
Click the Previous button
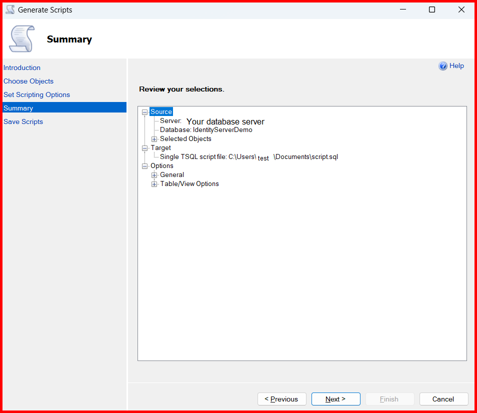[281, 399]
